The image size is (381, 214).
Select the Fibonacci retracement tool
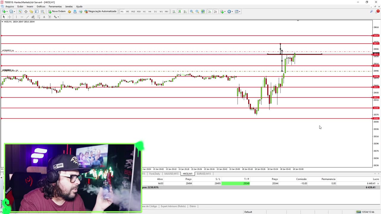pos(39,17)
